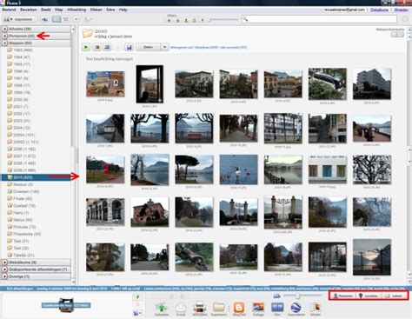This screenshot has width=412, height=319.
Task: Click the upload to web albums toolbar icon
Action: [44, 19]
